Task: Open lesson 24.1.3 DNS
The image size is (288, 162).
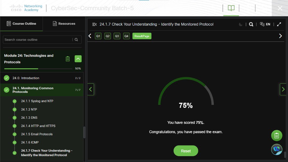Action: click(x=29, y=117)
